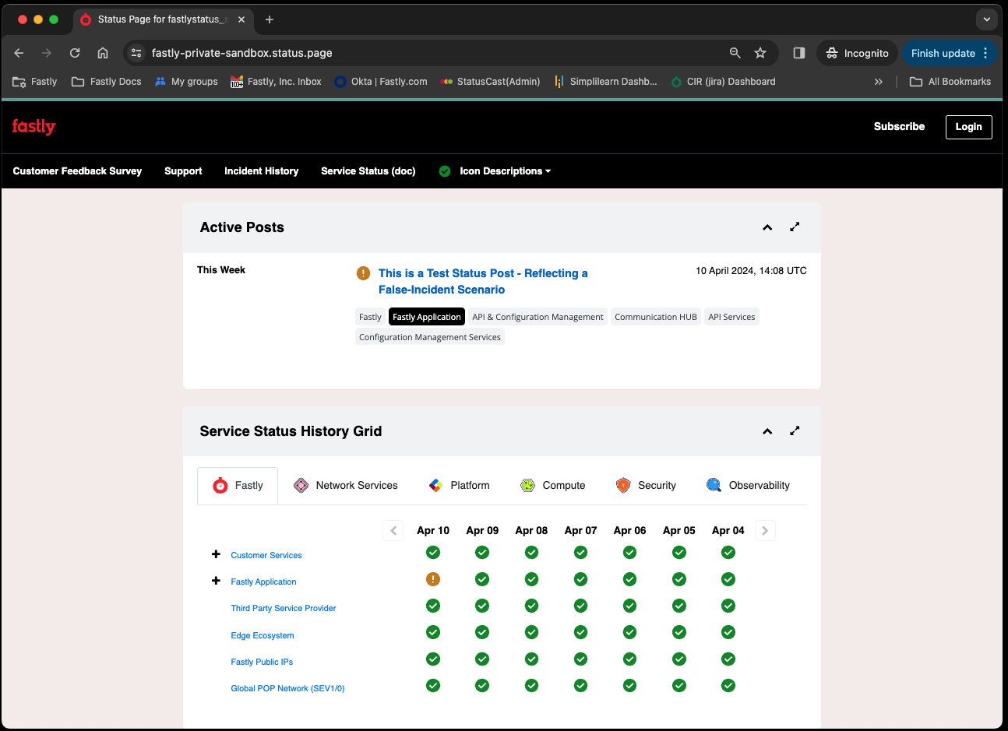Viewport: 1008px width, 731px height.
Task: Open the Icon Descriptions dropdown
Action: click(504, 171)
